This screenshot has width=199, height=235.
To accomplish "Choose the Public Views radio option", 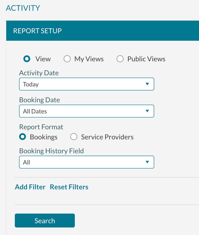I will tap(120, 59).
